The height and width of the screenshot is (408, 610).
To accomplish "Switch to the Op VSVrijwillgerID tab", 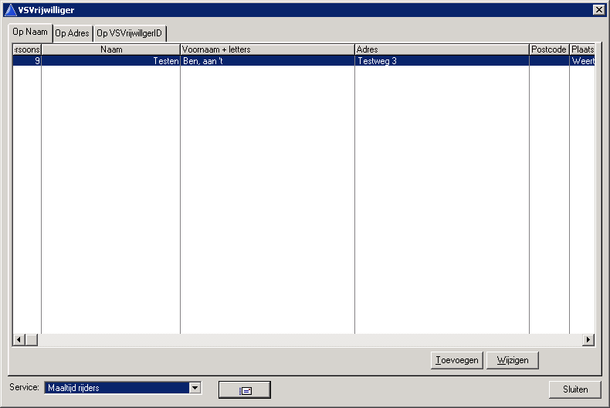I will pos(130,33).
